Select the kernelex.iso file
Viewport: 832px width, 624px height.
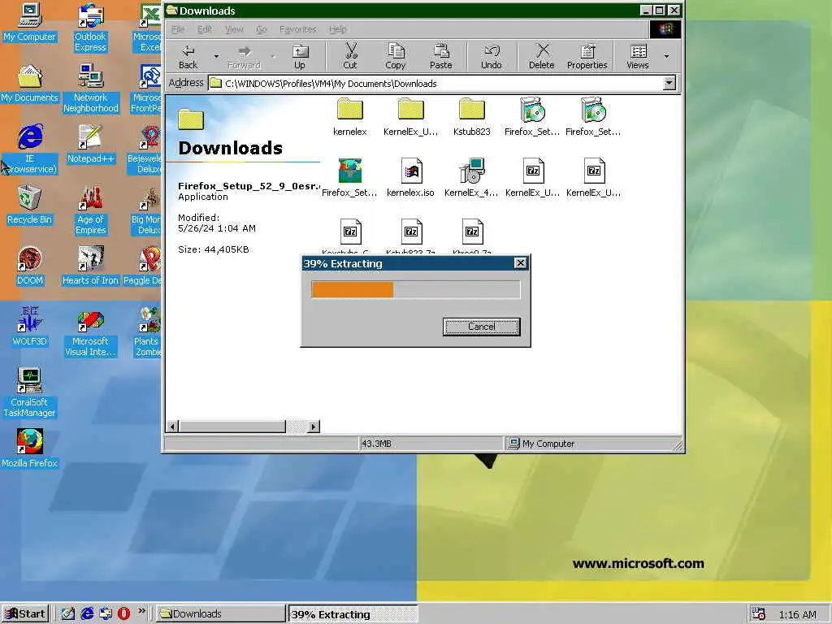click(410, 178)
